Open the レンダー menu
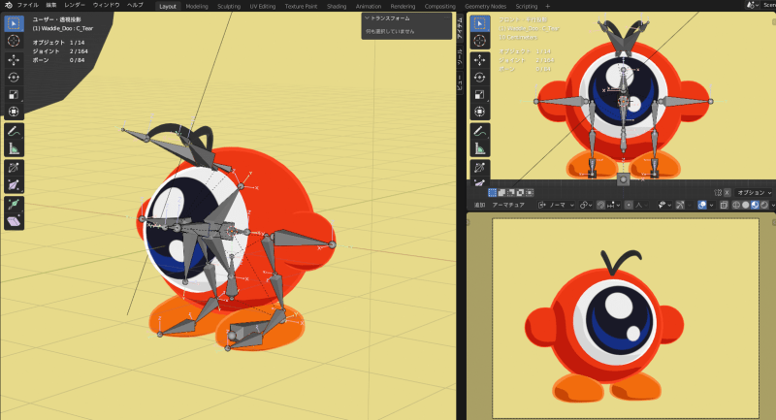The image size is (776, 420). pos(75,6)
